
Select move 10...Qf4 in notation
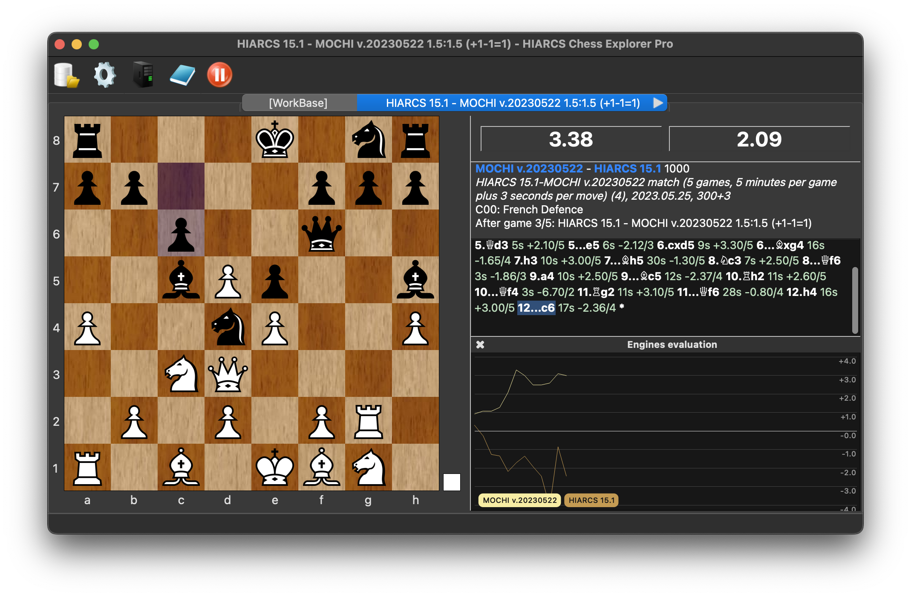click(x=496, y=292)
